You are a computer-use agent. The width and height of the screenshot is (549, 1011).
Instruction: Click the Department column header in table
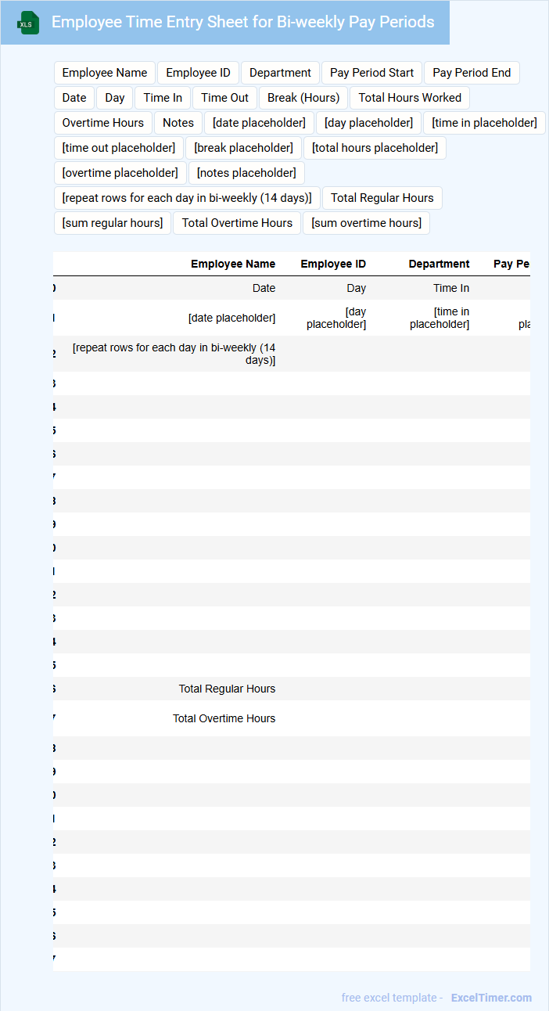pos(440,264)
